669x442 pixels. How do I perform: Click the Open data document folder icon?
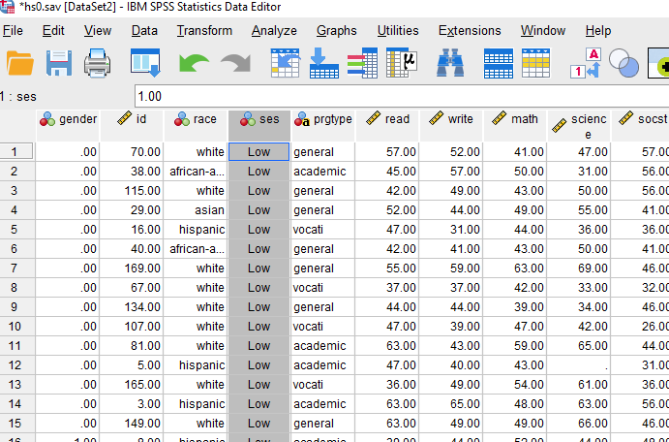coord(20,65)
